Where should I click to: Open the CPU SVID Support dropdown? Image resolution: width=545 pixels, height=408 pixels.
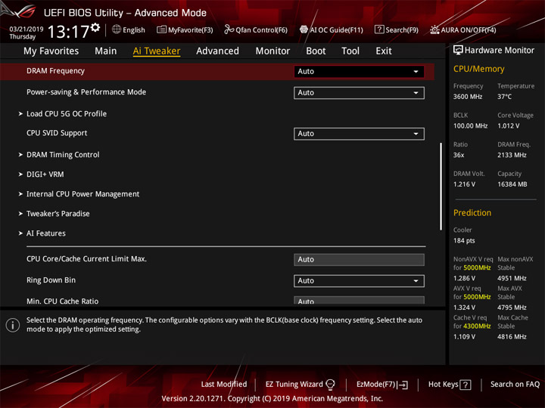(359, 134)
